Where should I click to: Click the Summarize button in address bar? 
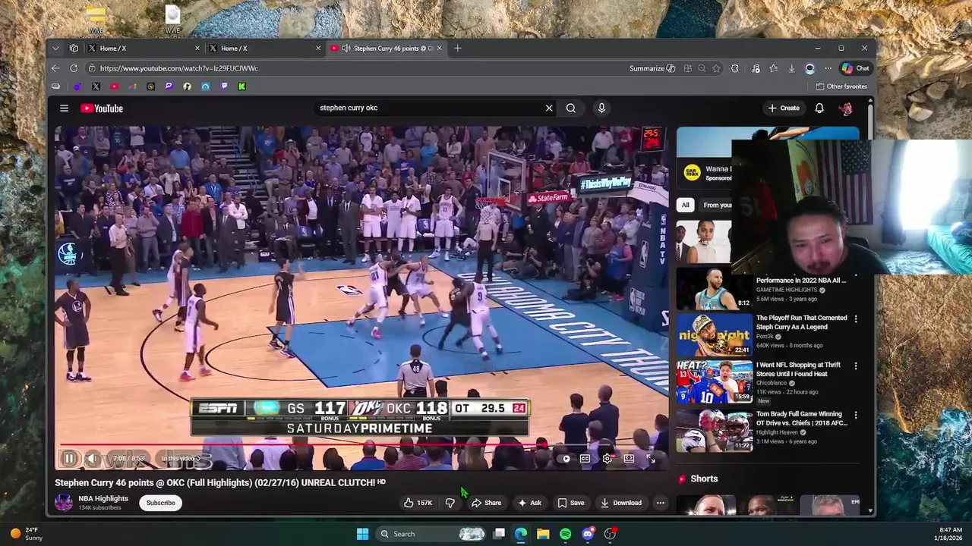[x=652, y=68]
